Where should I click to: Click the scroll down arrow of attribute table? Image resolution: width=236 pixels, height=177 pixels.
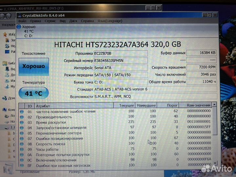(x=215, y=163)
